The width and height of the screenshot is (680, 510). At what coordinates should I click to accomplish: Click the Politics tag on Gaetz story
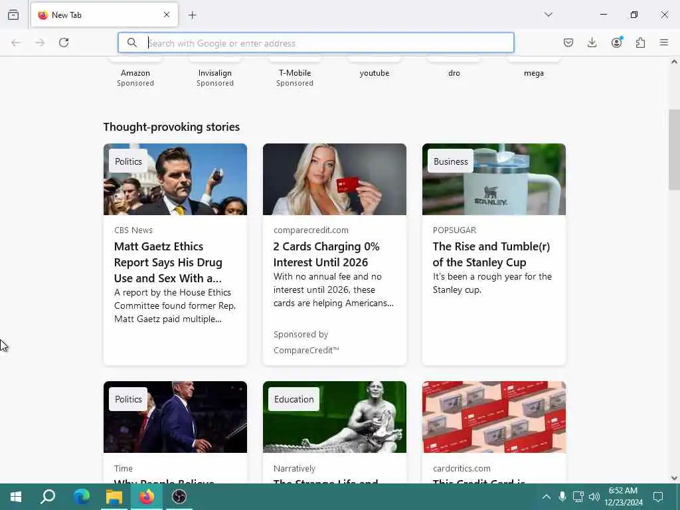128,161
